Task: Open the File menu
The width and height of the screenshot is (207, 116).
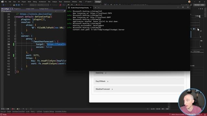Action: 6,2
